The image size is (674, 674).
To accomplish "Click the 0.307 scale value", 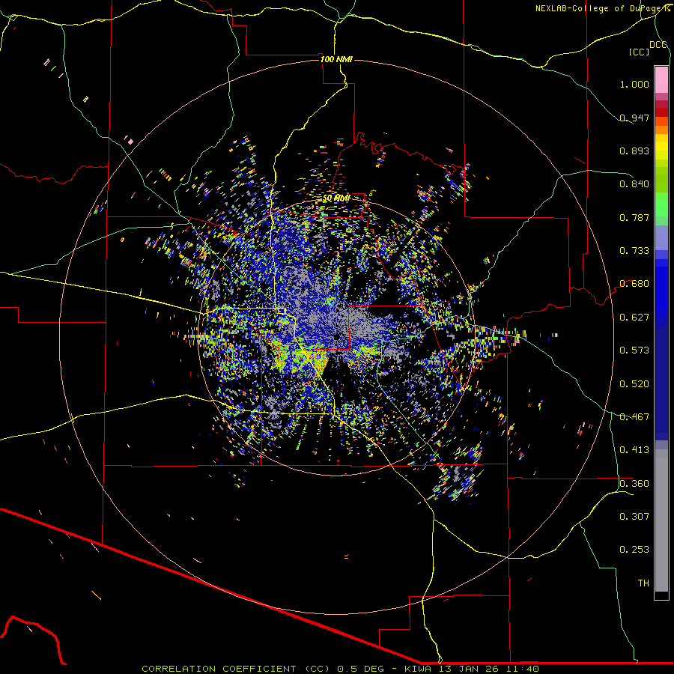I will point(634,517).
